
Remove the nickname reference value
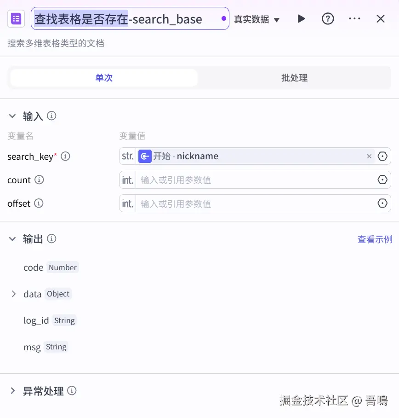pyautogui.click(x=369, y=156)
